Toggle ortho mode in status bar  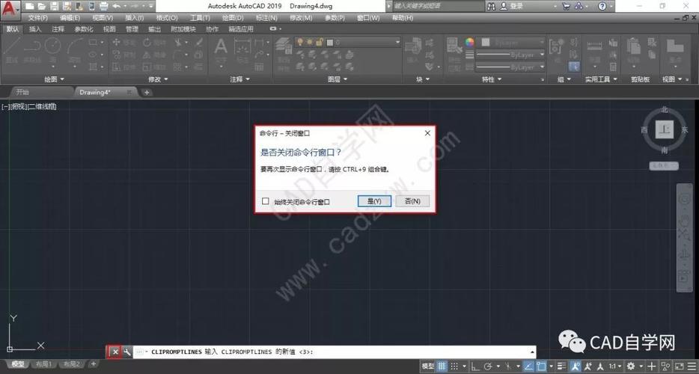point(475,367)
